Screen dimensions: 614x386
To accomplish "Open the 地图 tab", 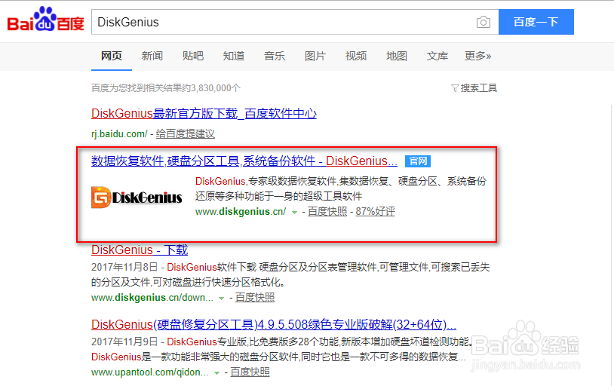I will 397,56.
